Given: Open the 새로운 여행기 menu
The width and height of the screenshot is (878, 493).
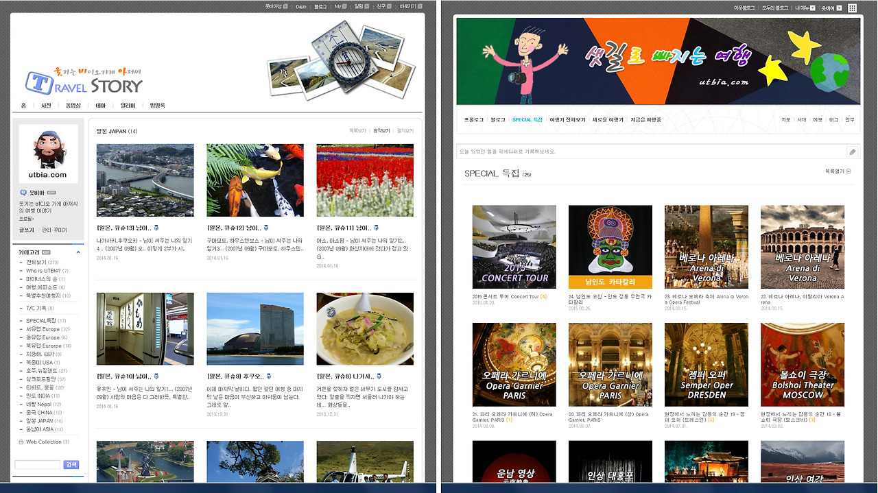Looking at the screenshot, I should click(608, 119).
